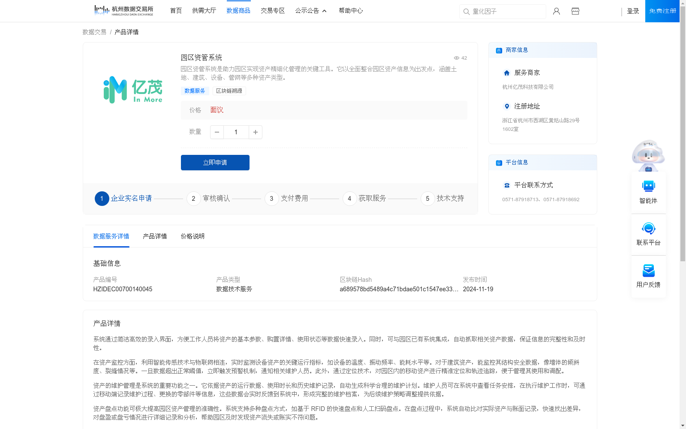Screen dimensions: 686x429
Task: Click the publish date 2024-11-19
Action: 478,289
